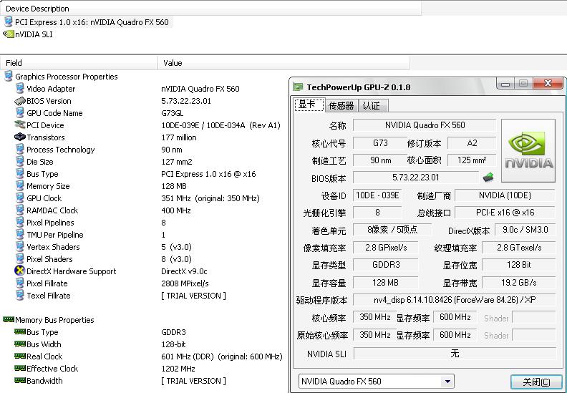
Task: Click the BIOS Version chip icon
Action: (19, 101)
